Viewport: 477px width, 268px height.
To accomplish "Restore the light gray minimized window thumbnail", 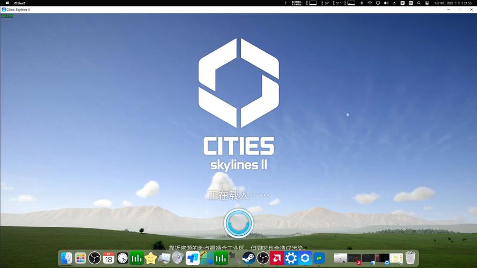I will [340, 258].
